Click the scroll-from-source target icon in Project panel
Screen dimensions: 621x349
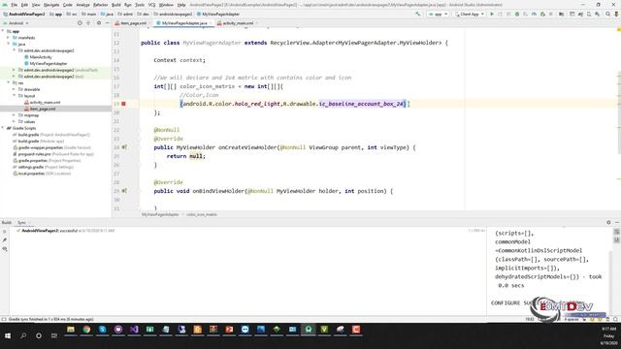coord(80,23)
